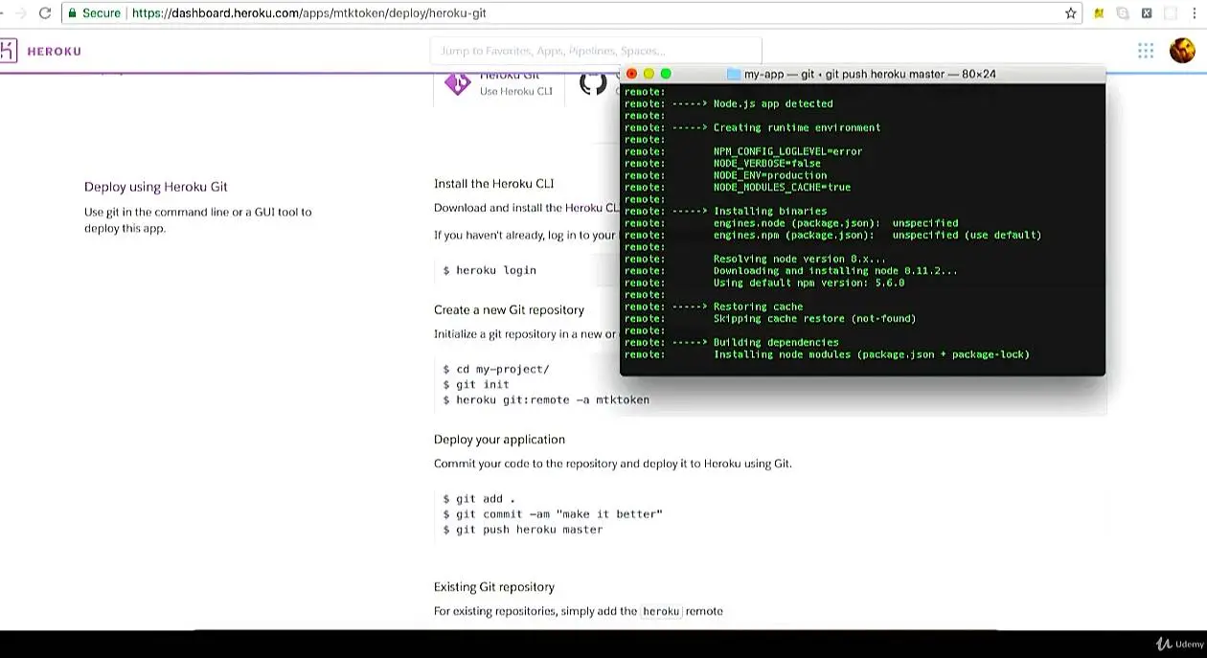Click 'Node.js app detected' terminal line
The width and height of the screenshot is (1207, 658).
(x=773, y=103)
